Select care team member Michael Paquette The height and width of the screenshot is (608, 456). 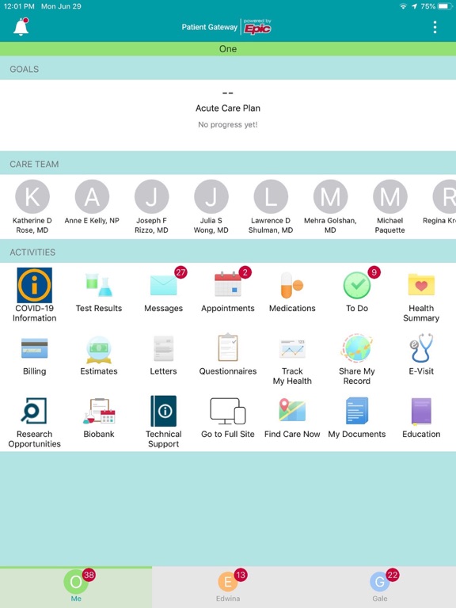(390, 207)
